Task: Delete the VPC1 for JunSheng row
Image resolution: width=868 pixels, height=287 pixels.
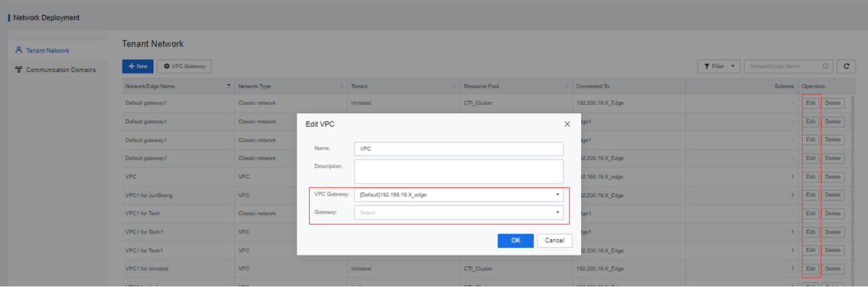Action: coord(833,195)
